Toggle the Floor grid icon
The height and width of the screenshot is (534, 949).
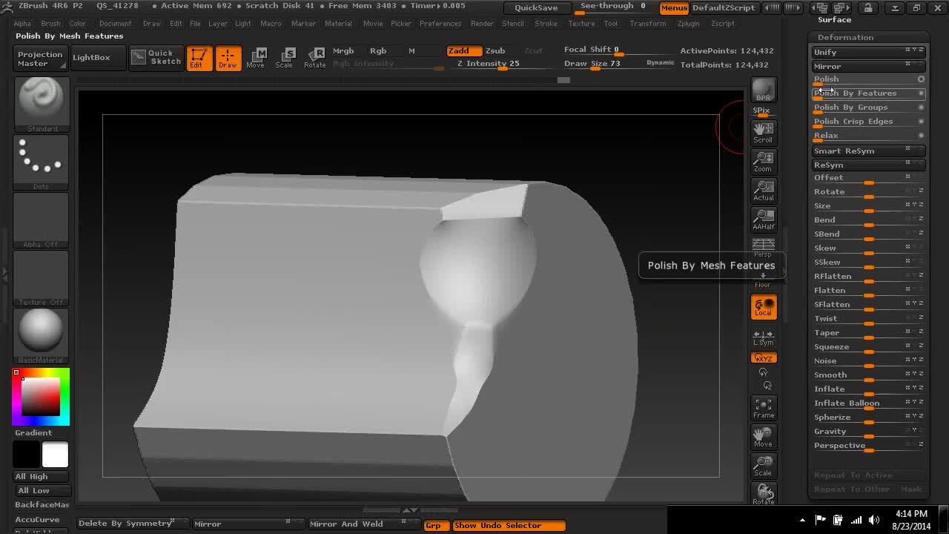pos(763,279)
